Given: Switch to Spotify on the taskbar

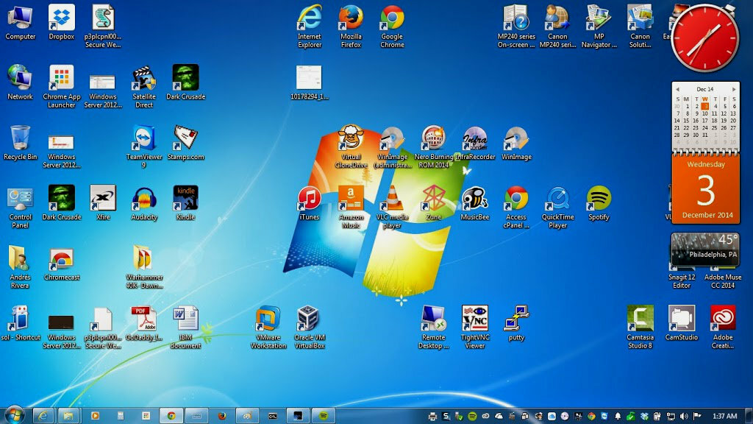Looking at the screenshot, I should point(324,416).
